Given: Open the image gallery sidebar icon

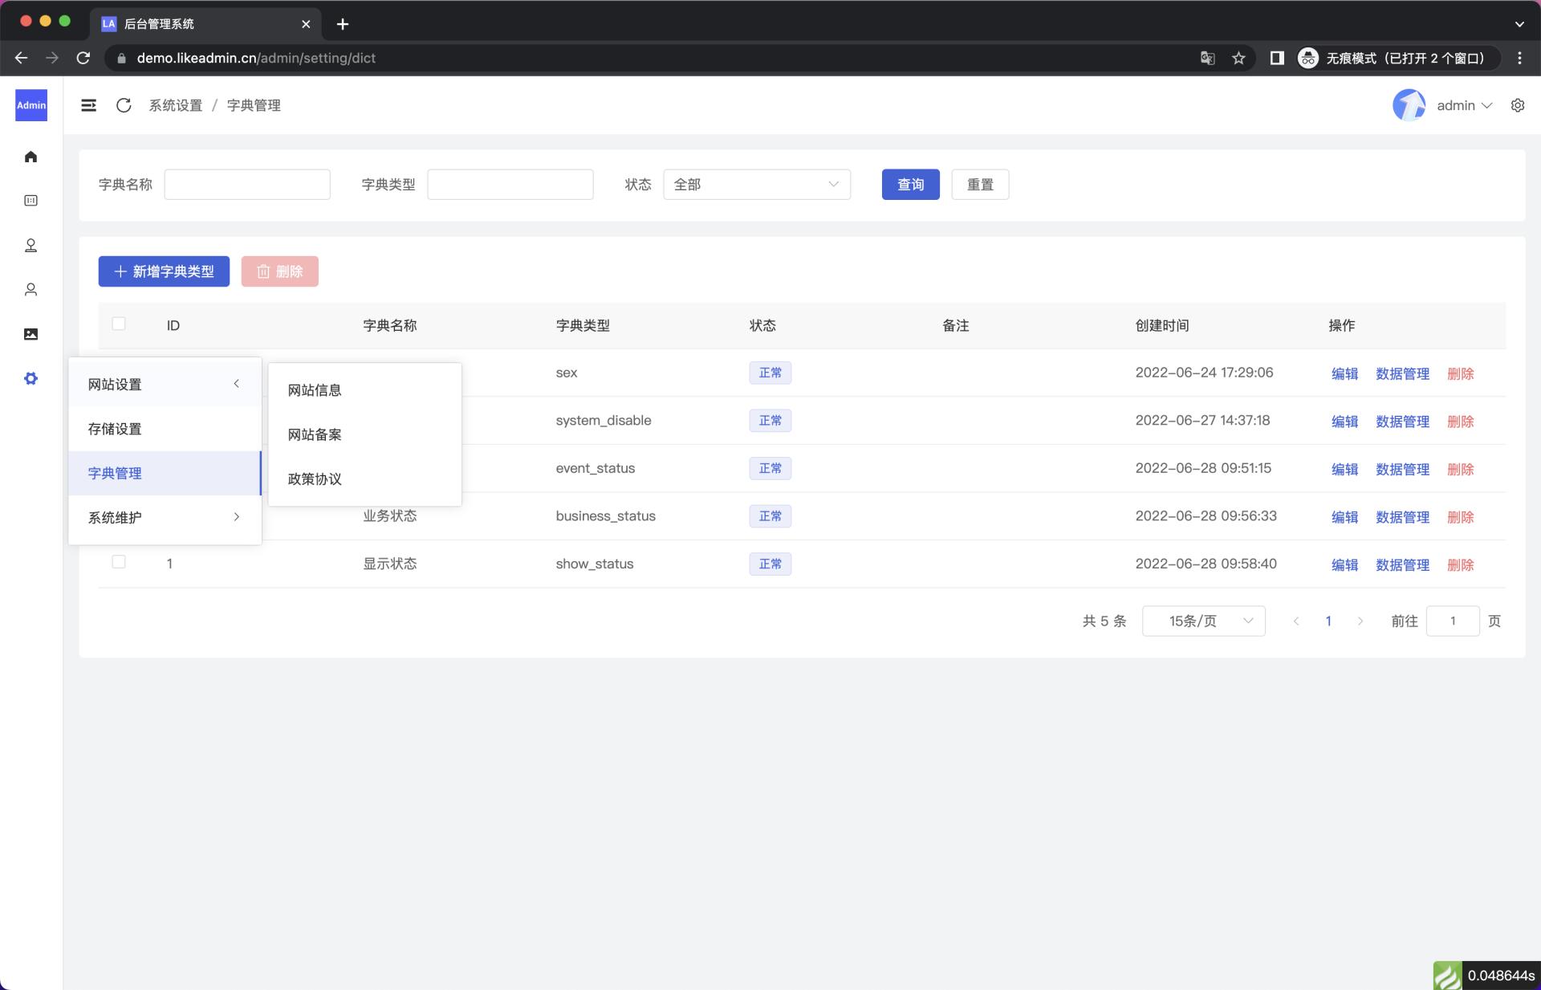Looking at the screenshot, I should pos(30,334).
